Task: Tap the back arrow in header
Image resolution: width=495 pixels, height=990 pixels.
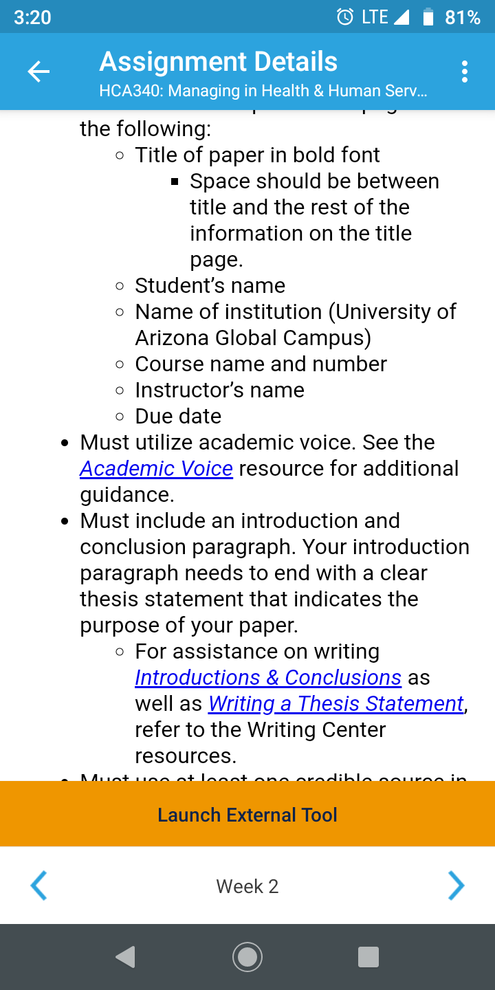Action: (38, 71)
